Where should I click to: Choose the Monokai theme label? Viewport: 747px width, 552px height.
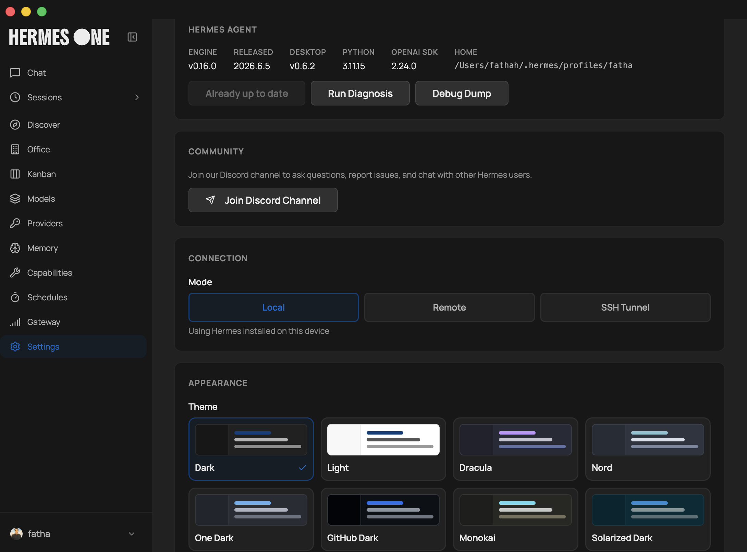(x=477, y=538)
